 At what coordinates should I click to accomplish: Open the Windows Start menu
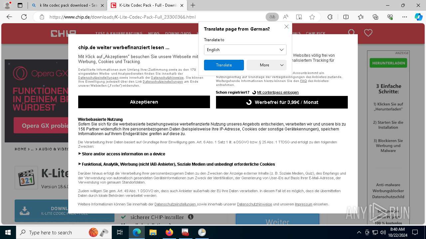[8, 232]
